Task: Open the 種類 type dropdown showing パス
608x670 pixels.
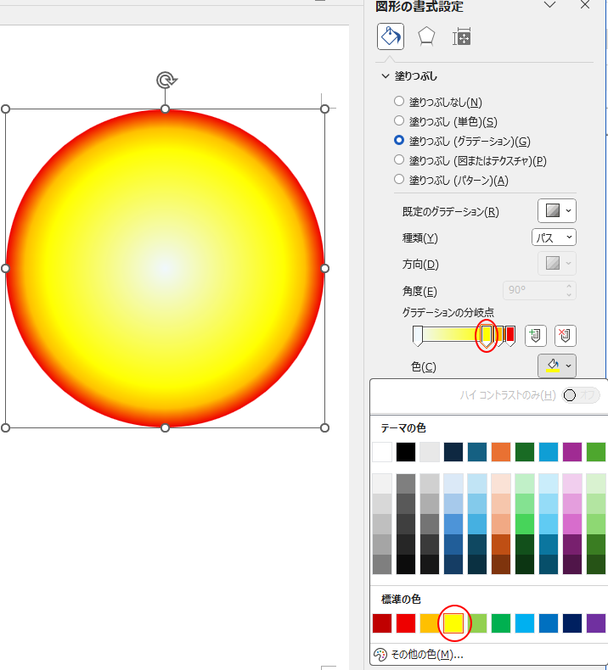Action: 554,237
